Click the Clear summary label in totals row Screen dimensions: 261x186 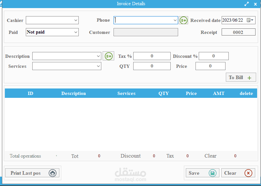pyautogui.click(x=210, y=156)
